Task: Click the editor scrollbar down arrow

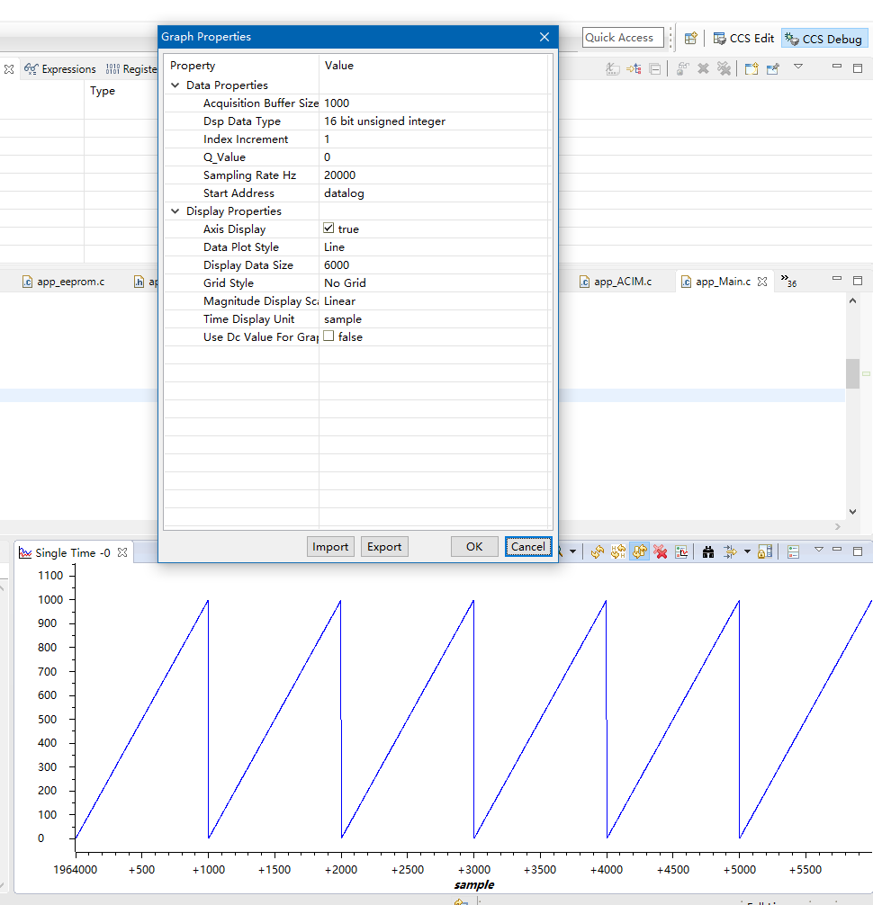Action: click(852, 511)
